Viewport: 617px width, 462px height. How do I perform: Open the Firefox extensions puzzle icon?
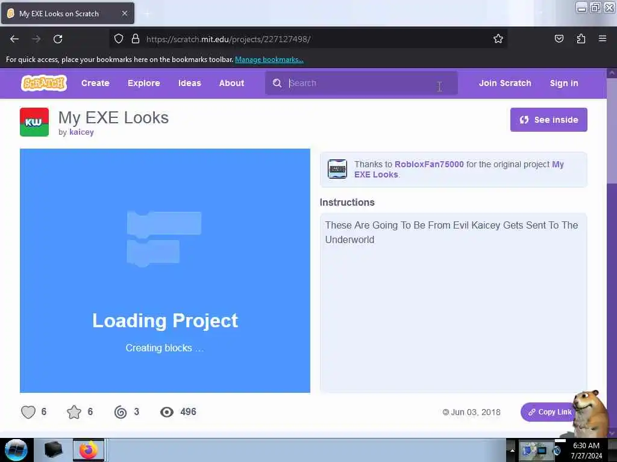pyautogui.click(x=581, y=38)
